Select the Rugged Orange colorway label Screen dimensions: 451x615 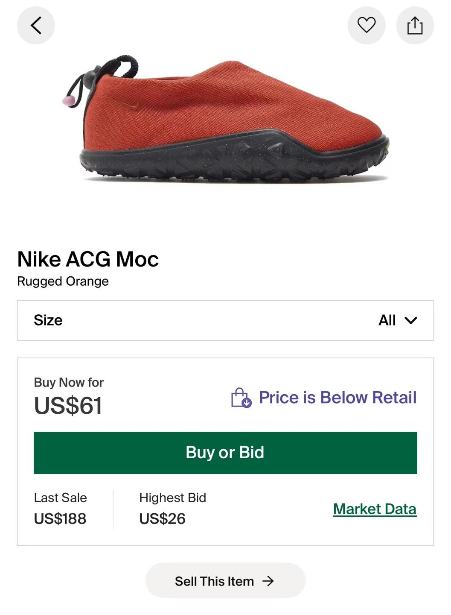click(x=63, y=281)
